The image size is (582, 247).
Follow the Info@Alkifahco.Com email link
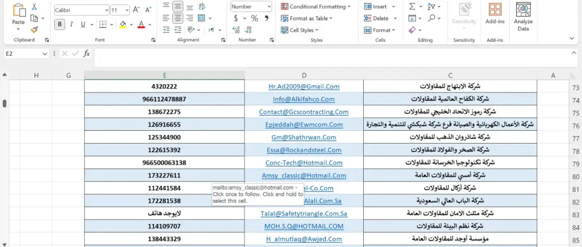pos(304,99)
